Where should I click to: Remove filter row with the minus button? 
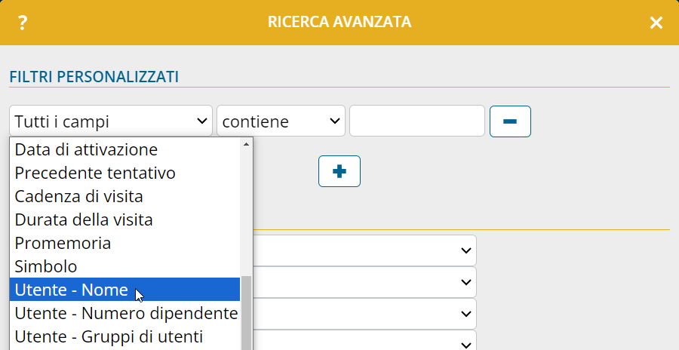click(x=510, y=121)
